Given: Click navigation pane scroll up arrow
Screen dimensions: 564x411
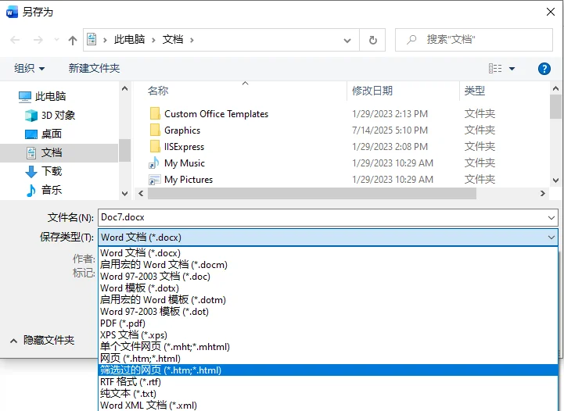Looking at the screenshot, I should [125, 88].
